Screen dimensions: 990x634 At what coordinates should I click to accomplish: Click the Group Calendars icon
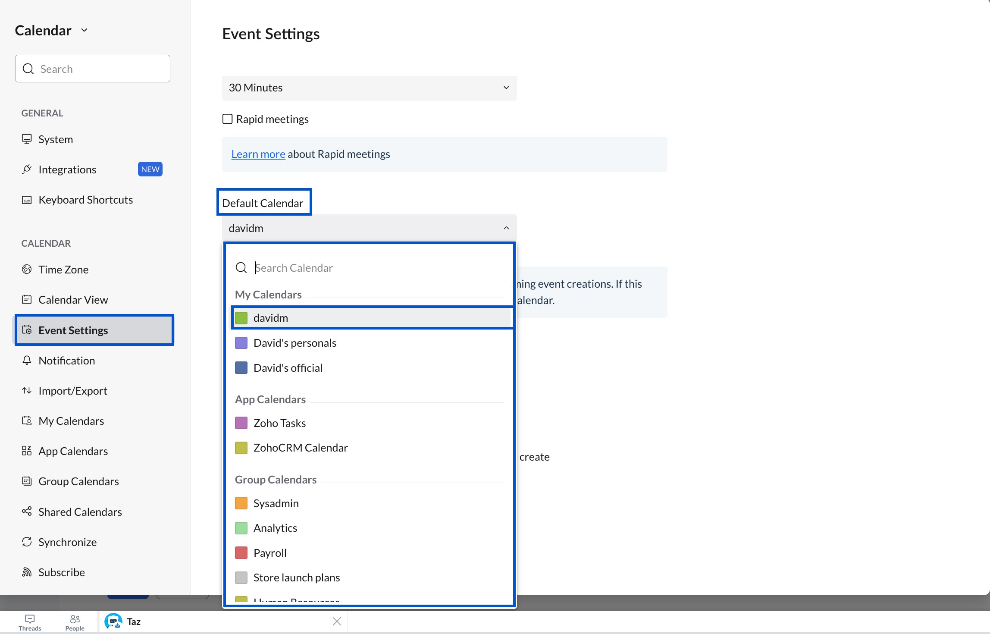[27, 481]
